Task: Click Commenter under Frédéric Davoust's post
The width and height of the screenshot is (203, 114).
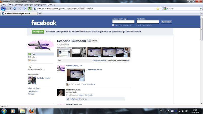Action: point(89,95)
